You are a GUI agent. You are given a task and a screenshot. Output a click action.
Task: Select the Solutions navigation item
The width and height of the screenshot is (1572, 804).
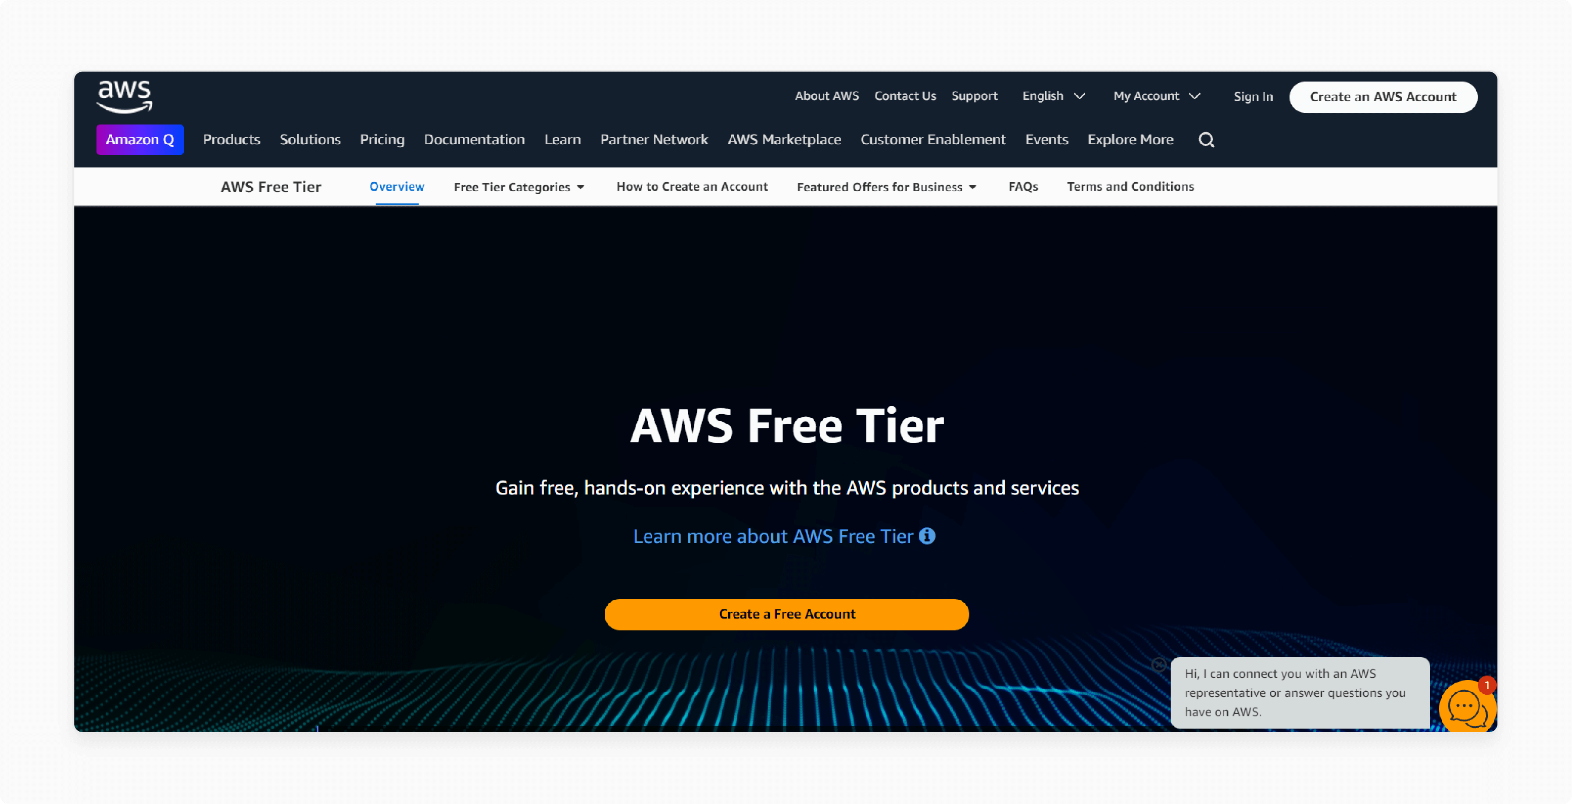coord(309,139)
